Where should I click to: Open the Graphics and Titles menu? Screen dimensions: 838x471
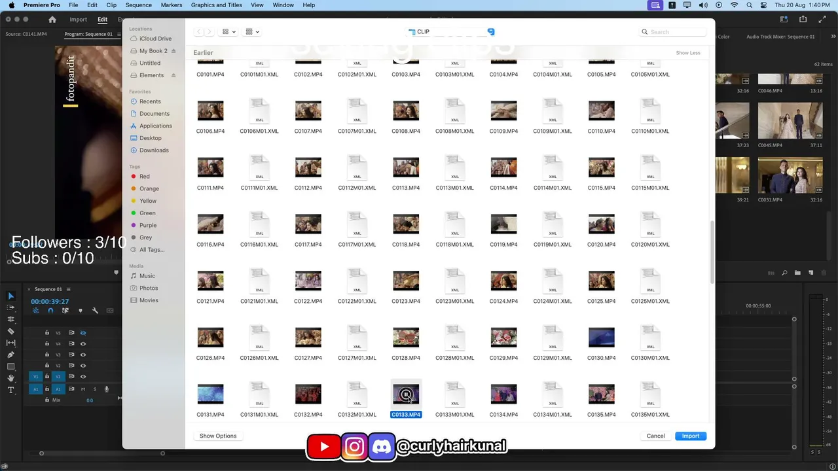pos(216,5)
